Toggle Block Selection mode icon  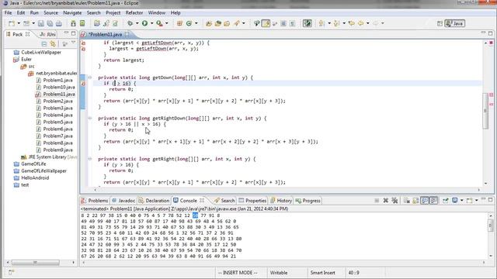click(x=283, y=23)
